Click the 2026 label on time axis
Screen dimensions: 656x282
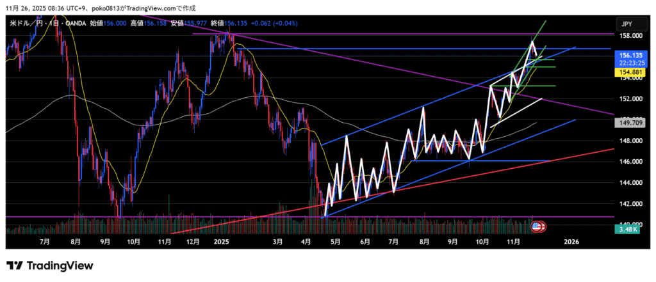point(571,242)
